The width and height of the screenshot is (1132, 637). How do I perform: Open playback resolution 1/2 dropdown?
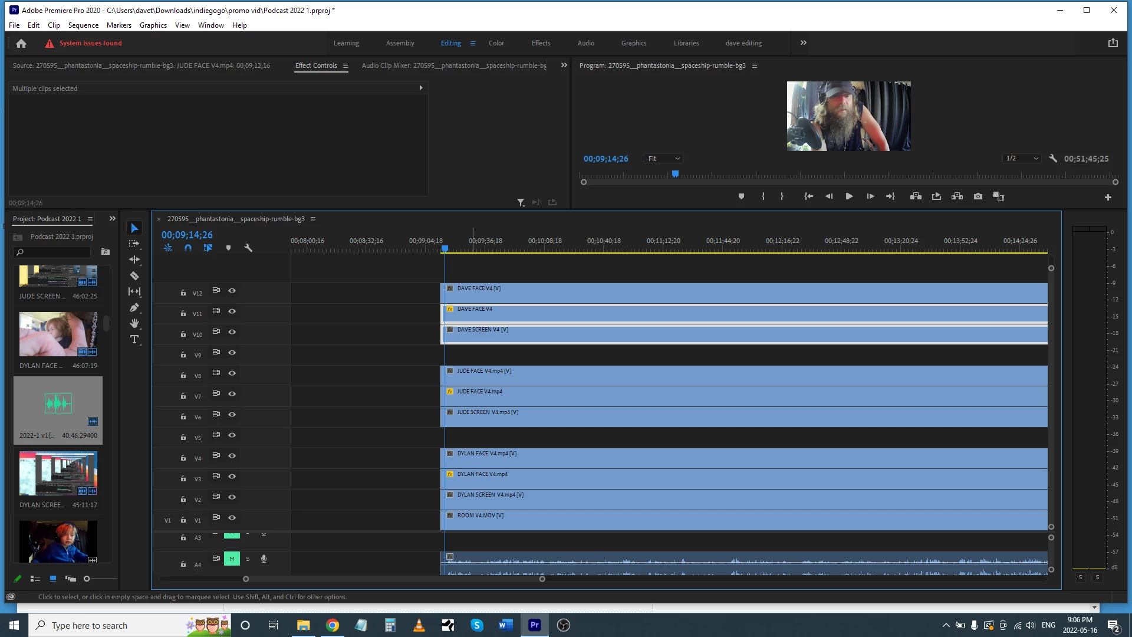1022,159
